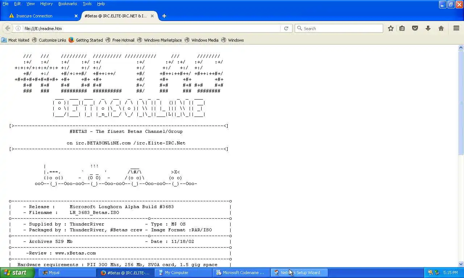This screenshot has width=464, height=278.
Task: Reload the current page
Action: (x=286, y=28)
